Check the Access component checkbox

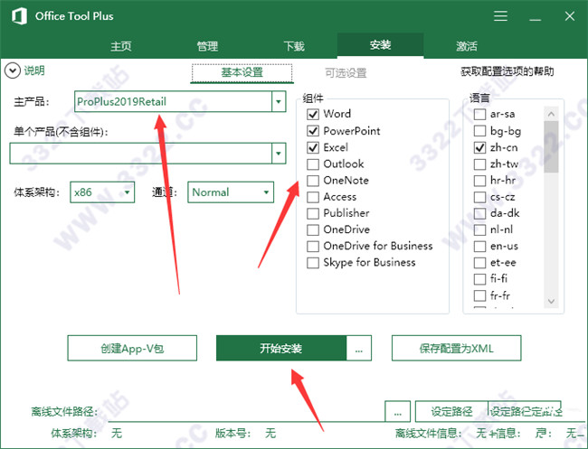[x=313, y=197]
